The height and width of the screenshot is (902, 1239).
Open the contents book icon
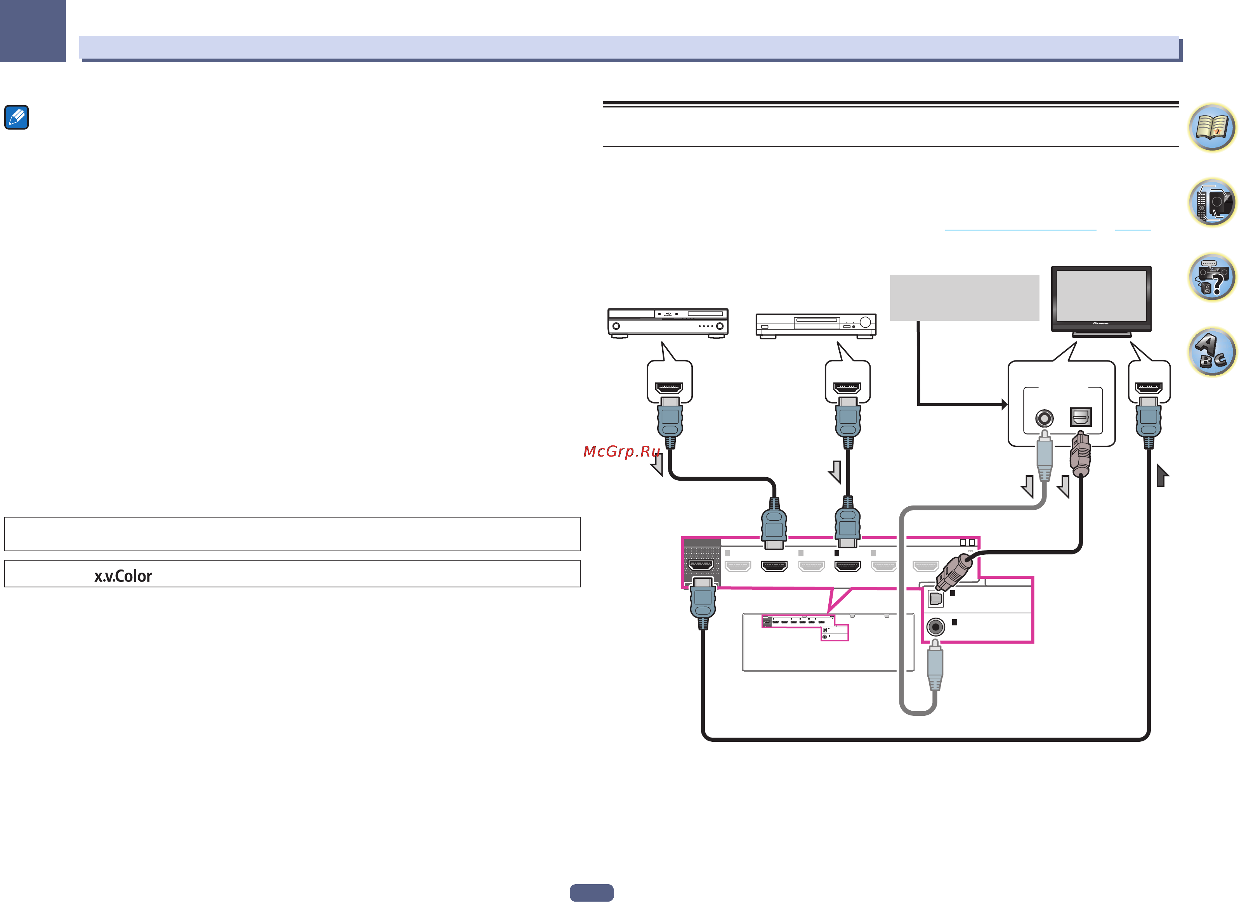1212,127
